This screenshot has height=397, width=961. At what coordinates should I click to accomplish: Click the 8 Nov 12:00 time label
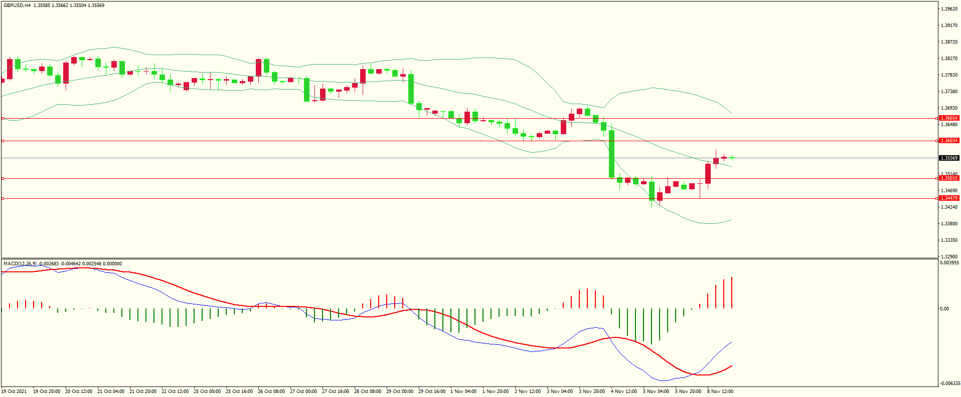pos(720,391)
